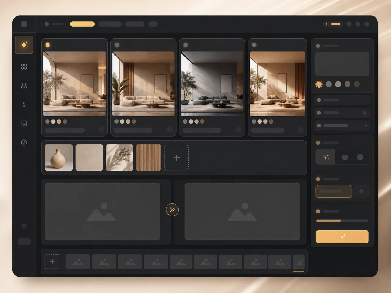Select the first placeholder thumbnail in bottom filmstrip
The width and height of the screenshot is (391, 293).
coord(78,262)
